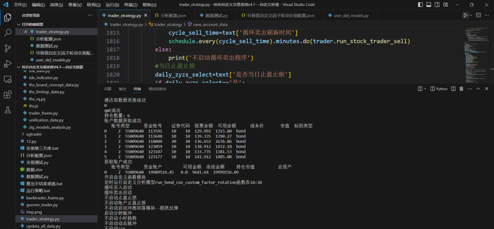Maximize panel with up chevron
Screen dimensions: 494x229
click(x=478, y=89)
